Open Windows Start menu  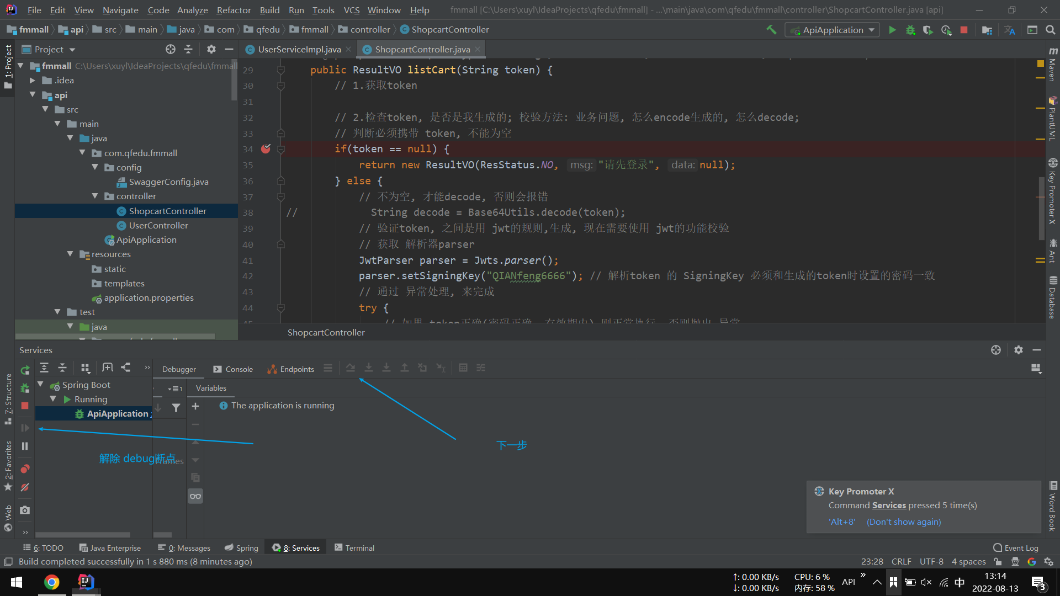[x=17, y=582]
